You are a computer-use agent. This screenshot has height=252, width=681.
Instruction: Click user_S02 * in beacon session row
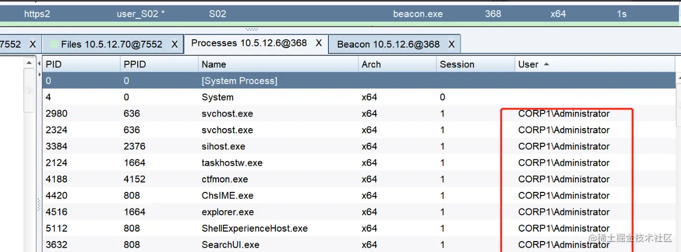click(x=140, y=14)
